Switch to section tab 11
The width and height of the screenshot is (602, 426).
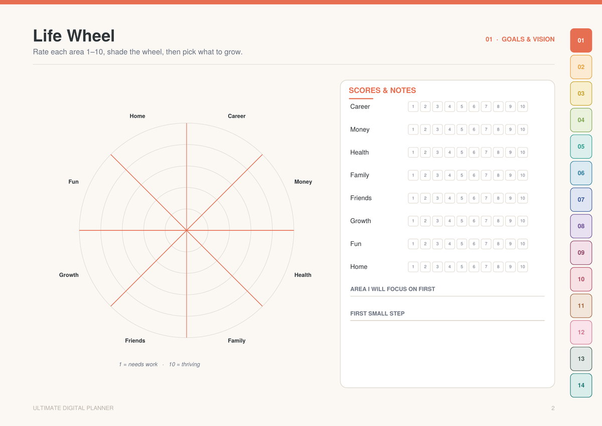tap(581, 306)
